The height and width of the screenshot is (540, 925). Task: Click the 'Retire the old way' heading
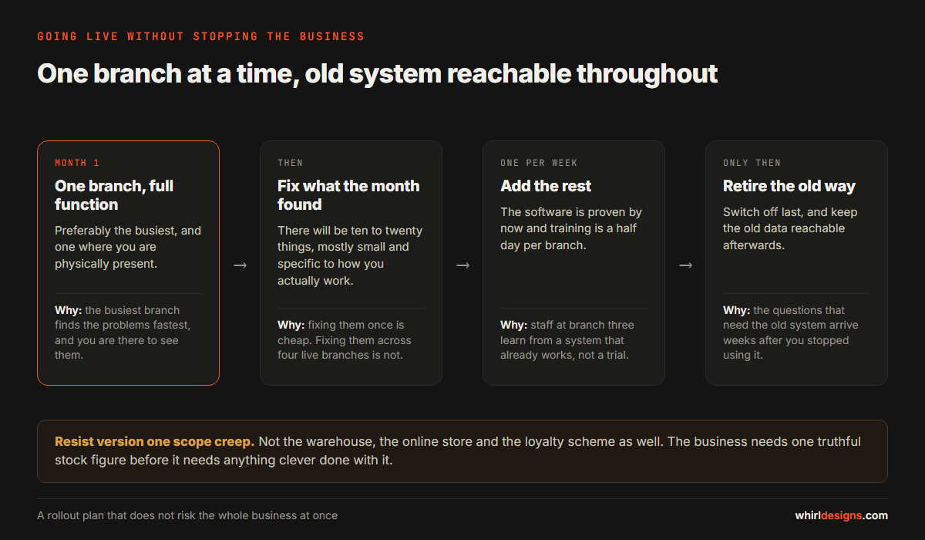[789, 186]
